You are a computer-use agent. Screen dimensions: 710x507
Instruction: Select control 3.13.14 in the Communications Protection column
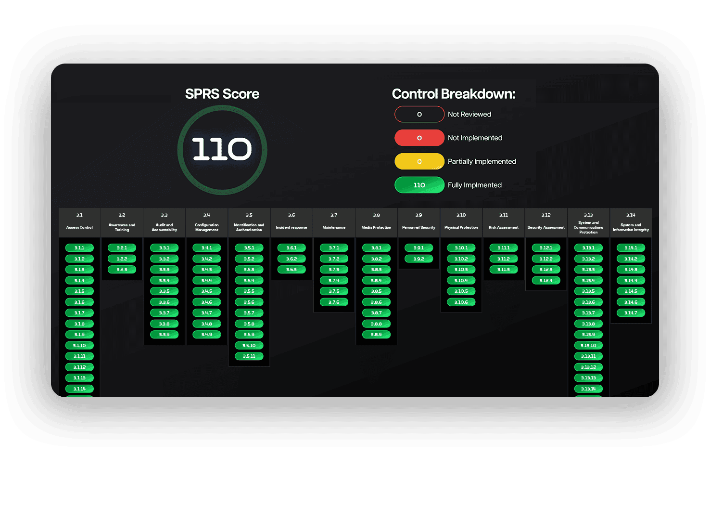588,389
